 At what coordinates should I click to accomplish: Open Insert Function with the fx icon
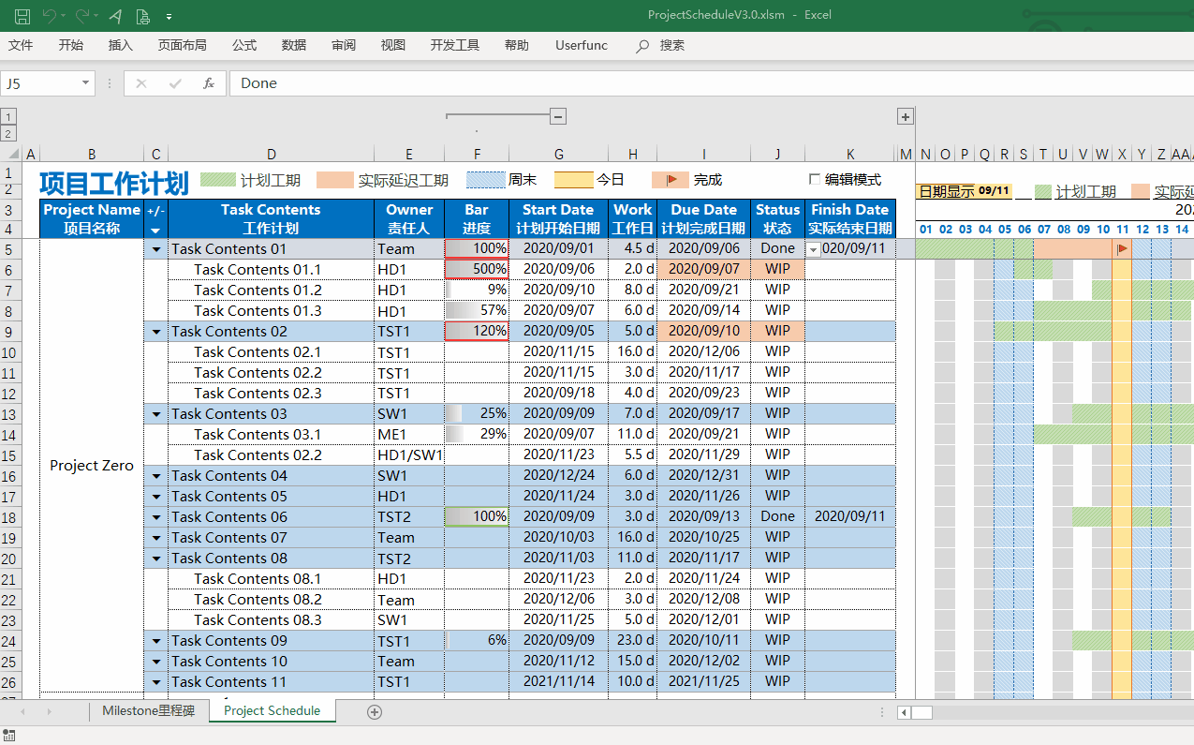(x=209, y=82)
